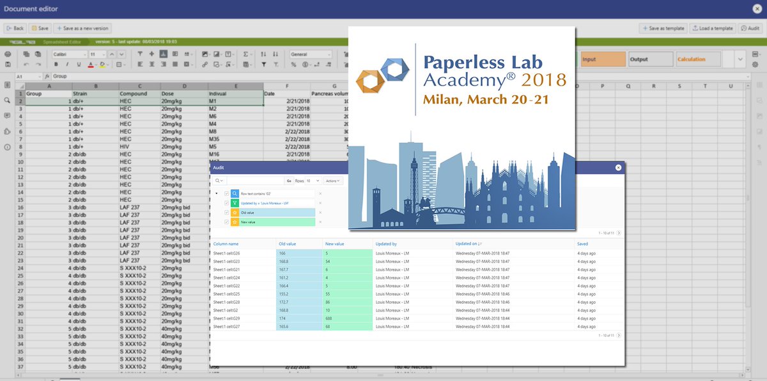Open the Actions menu in Audit dialog
Image resolution: width=767 pixels, height=381 pixels.
(333, 181)
